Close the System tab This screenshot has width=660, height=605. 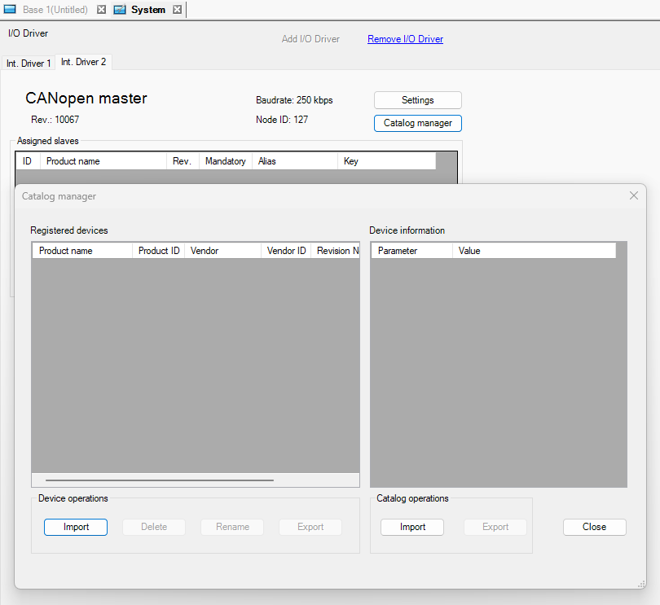[178, 9]
